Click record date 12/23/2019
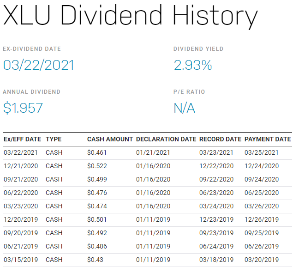This screenshot has width=293, height=267. pos(216,219)
